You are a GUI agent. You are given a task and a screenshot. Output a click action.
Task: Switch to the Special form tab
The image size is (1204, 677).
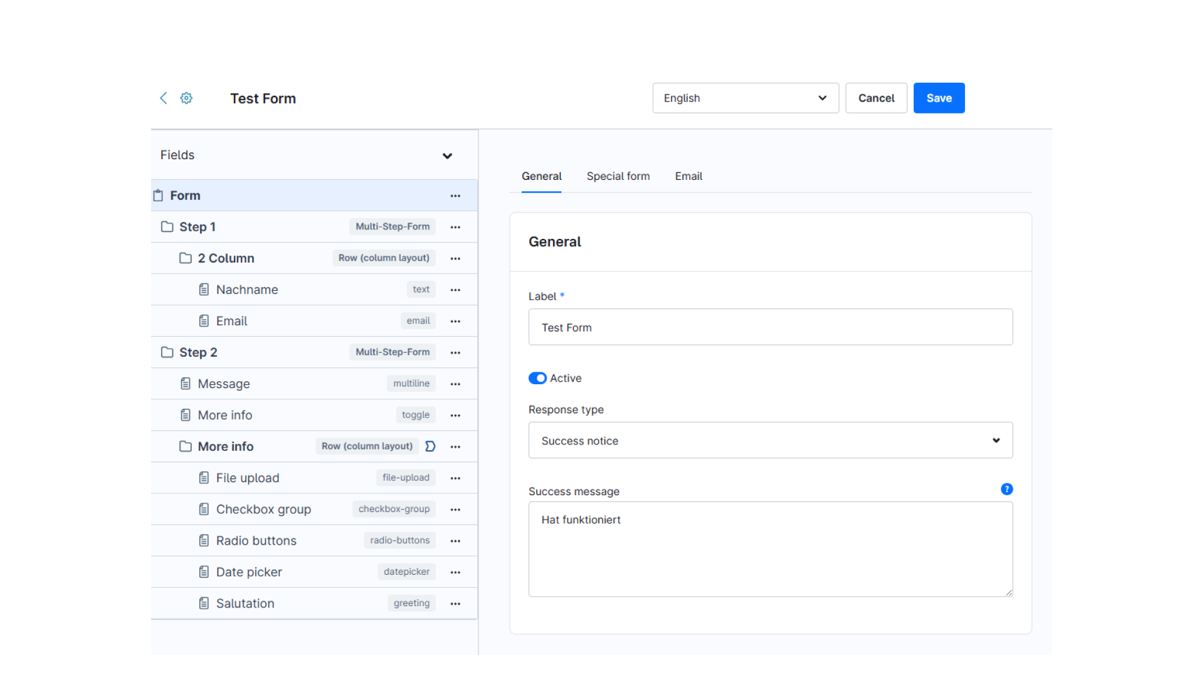click(x=618, y=176)
